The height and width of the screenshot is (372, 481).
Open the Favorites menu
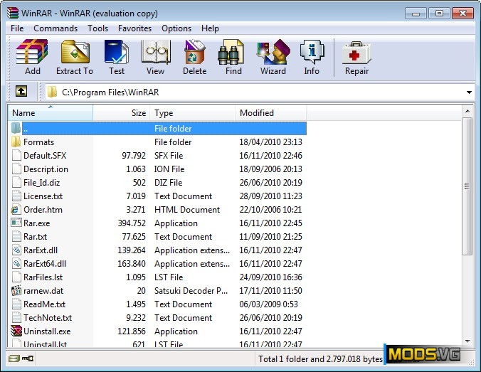pyautogui.click(x=134, y=28)
